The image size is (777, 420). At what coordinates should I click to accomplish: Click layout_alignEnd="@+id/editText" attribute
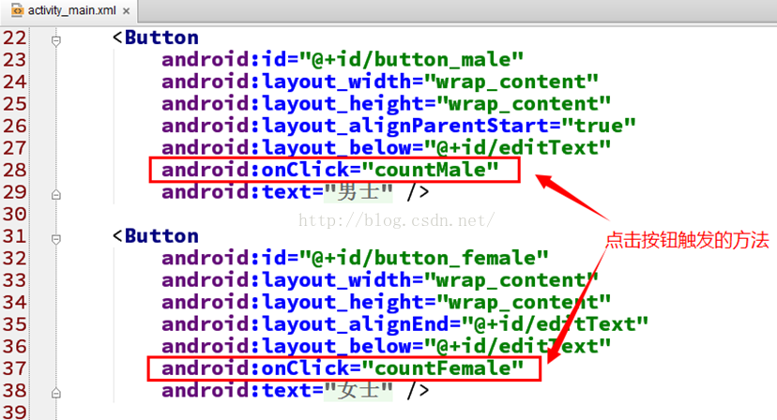404,324
